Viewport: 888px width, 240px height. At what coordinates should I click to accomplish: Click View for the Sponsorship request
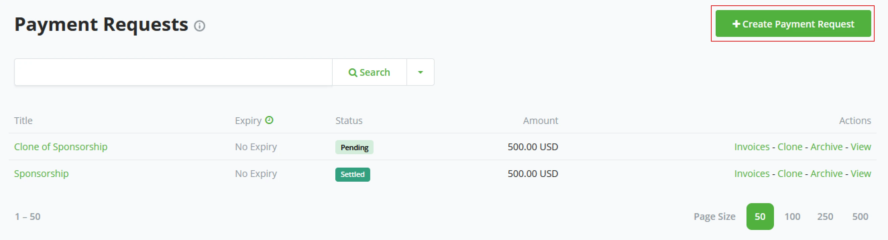pos(861,174)
